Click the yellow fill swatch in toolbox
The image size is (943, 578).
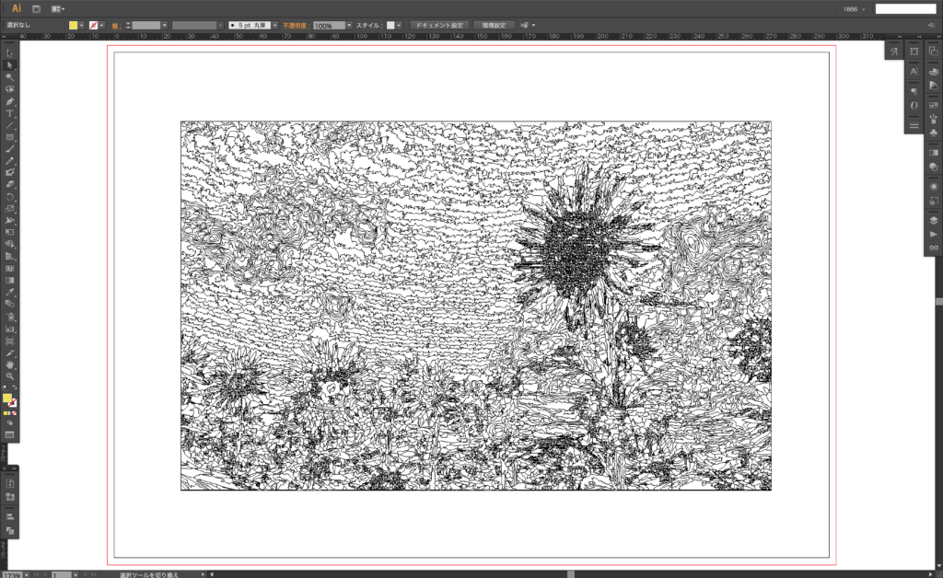7,399
